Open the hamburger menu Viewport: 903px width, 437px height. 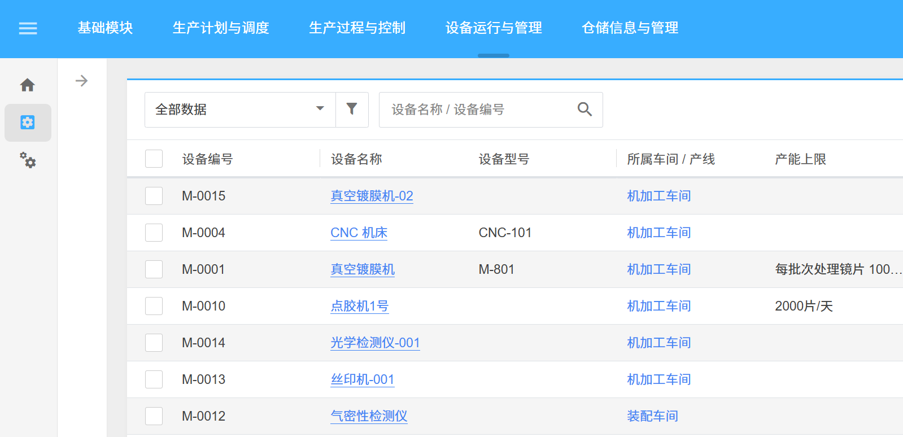[28, 28]
